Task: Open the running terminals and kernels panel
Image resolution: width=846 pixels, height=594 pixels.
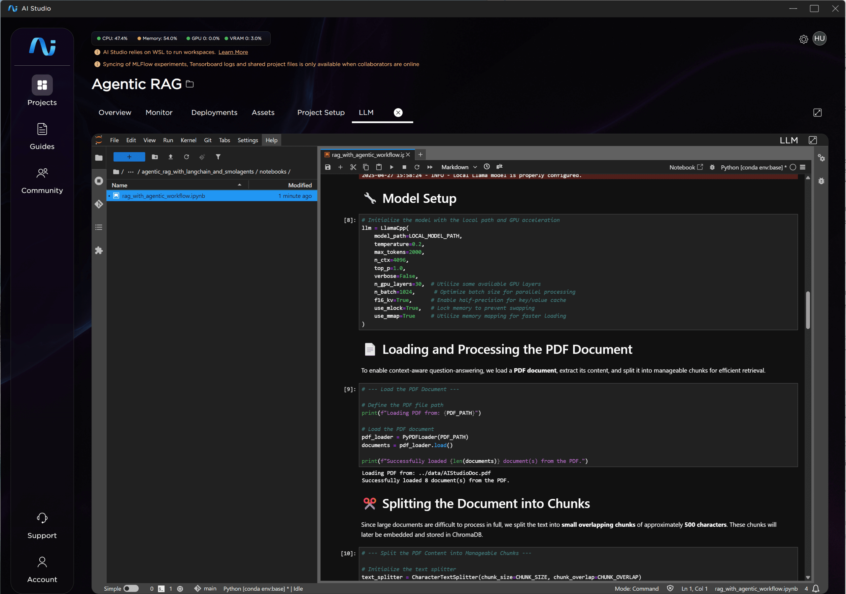Action: (99, 181)
